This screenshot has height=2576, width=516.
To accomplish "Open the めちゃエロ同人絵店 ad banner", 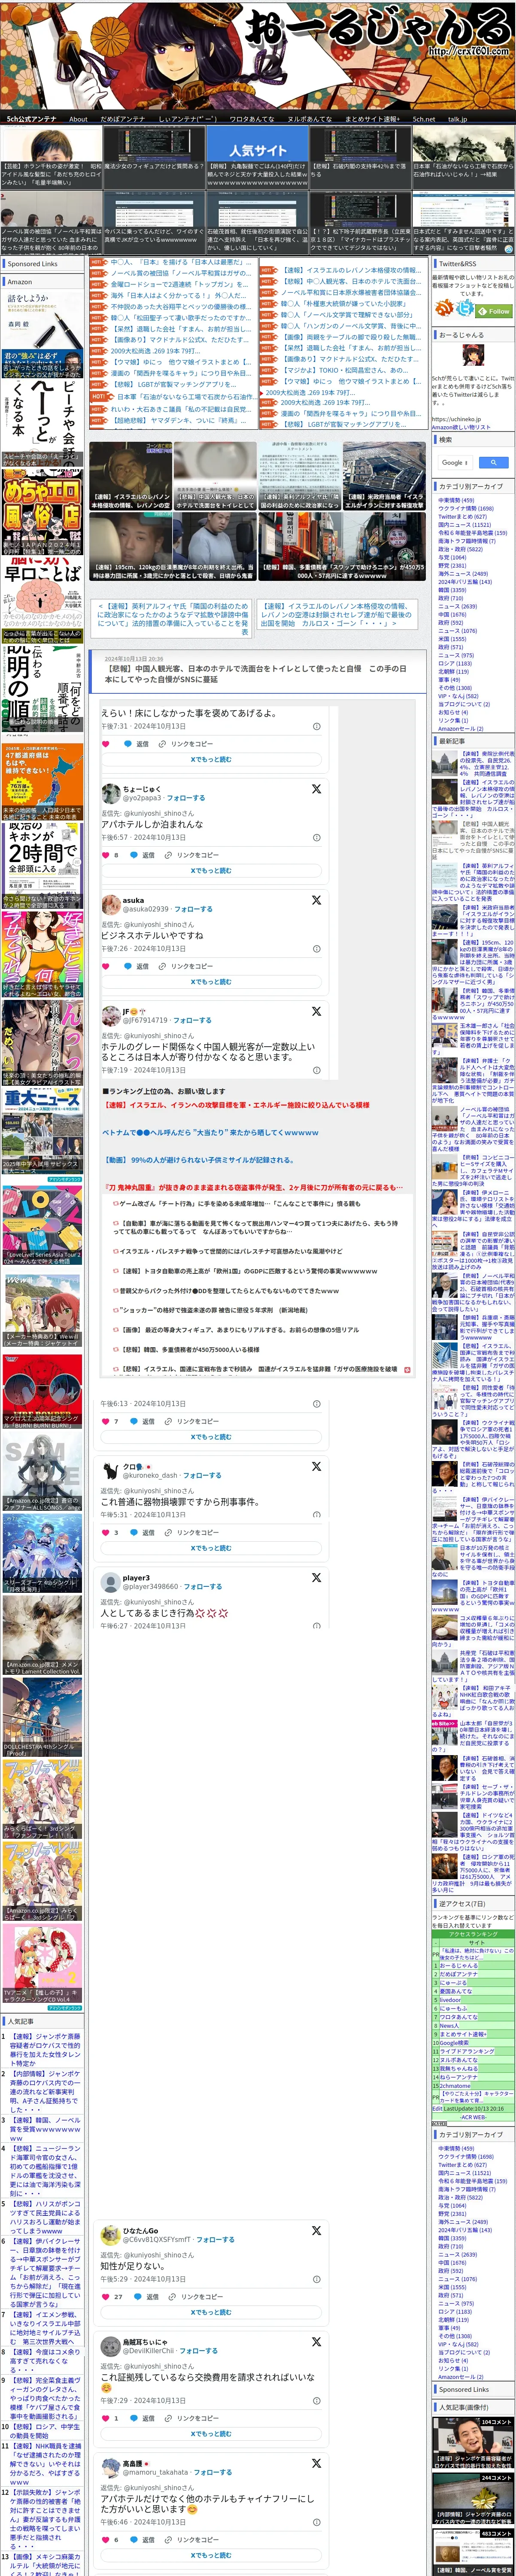I will click(42, 513).
